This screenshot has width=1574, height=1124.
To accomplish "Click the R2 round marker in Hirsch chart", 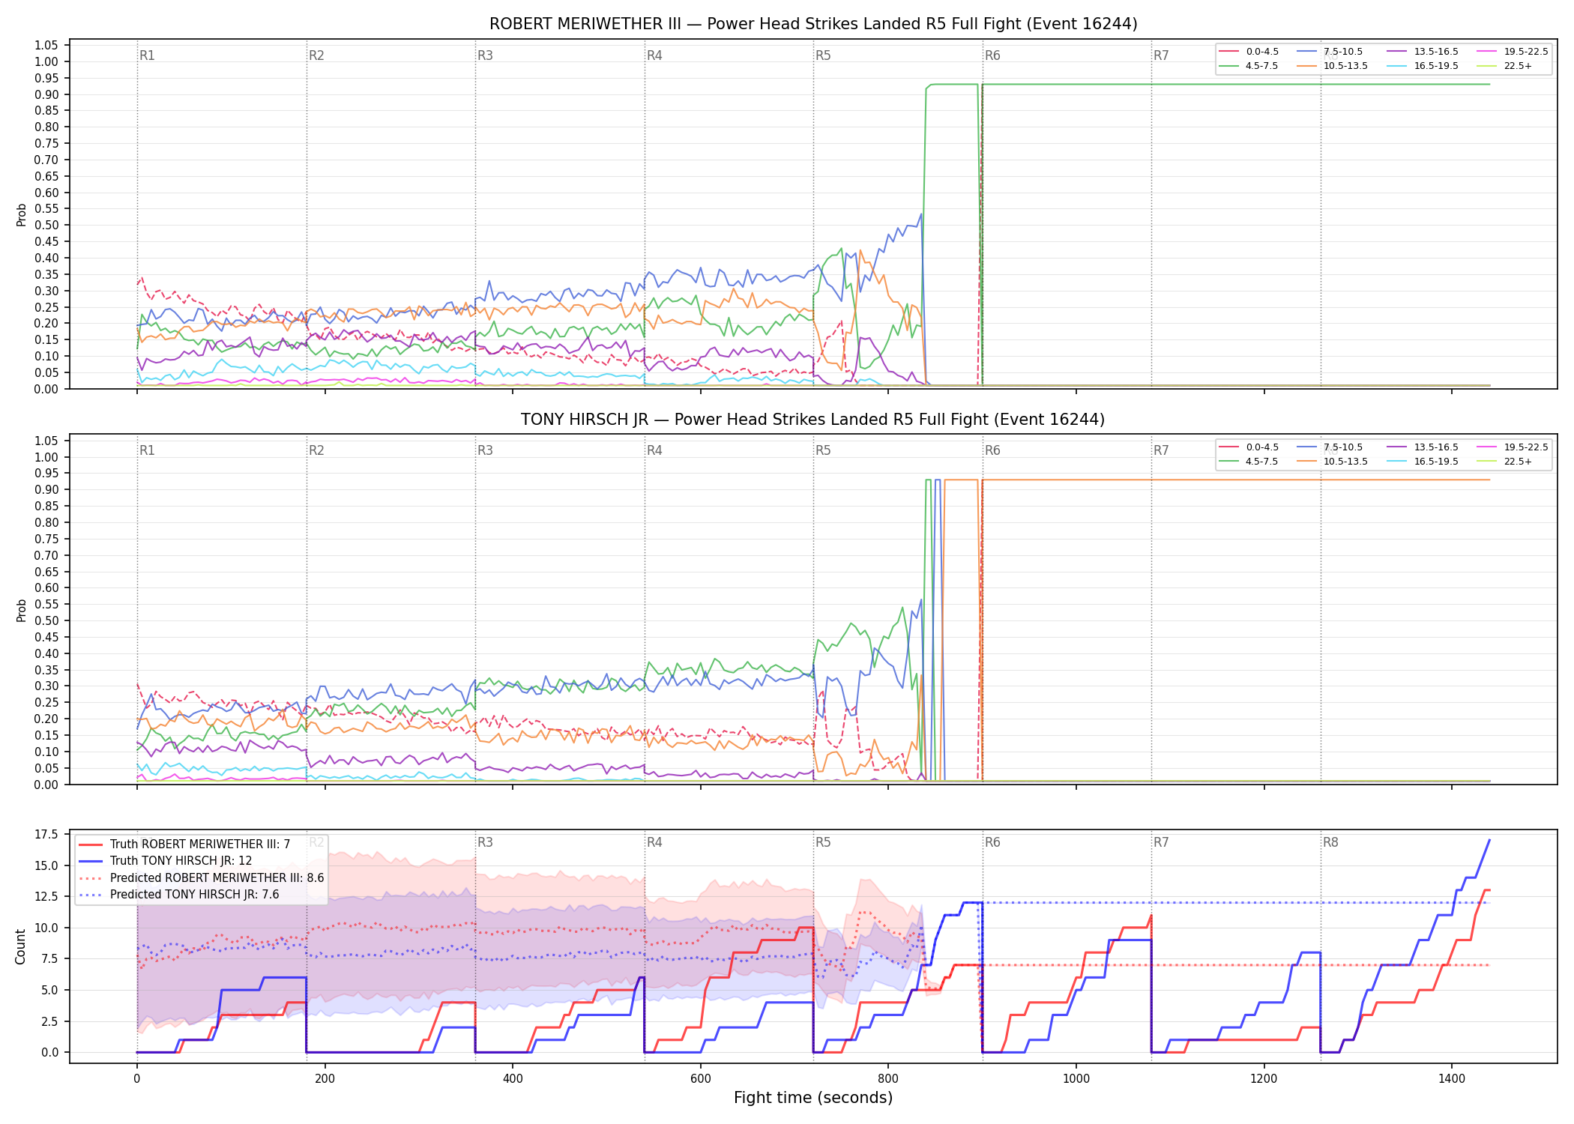I will pos(316,450).
